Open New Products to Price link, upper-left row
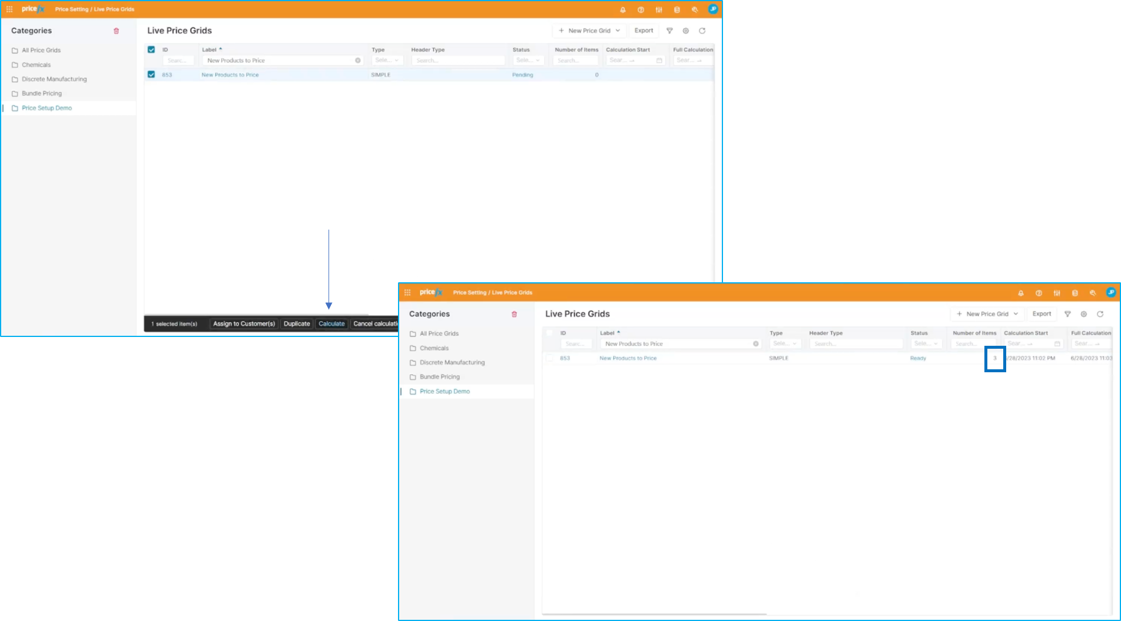Image resolution: width=1121 pixels, height=621 pixels. [x=230, y=75]
